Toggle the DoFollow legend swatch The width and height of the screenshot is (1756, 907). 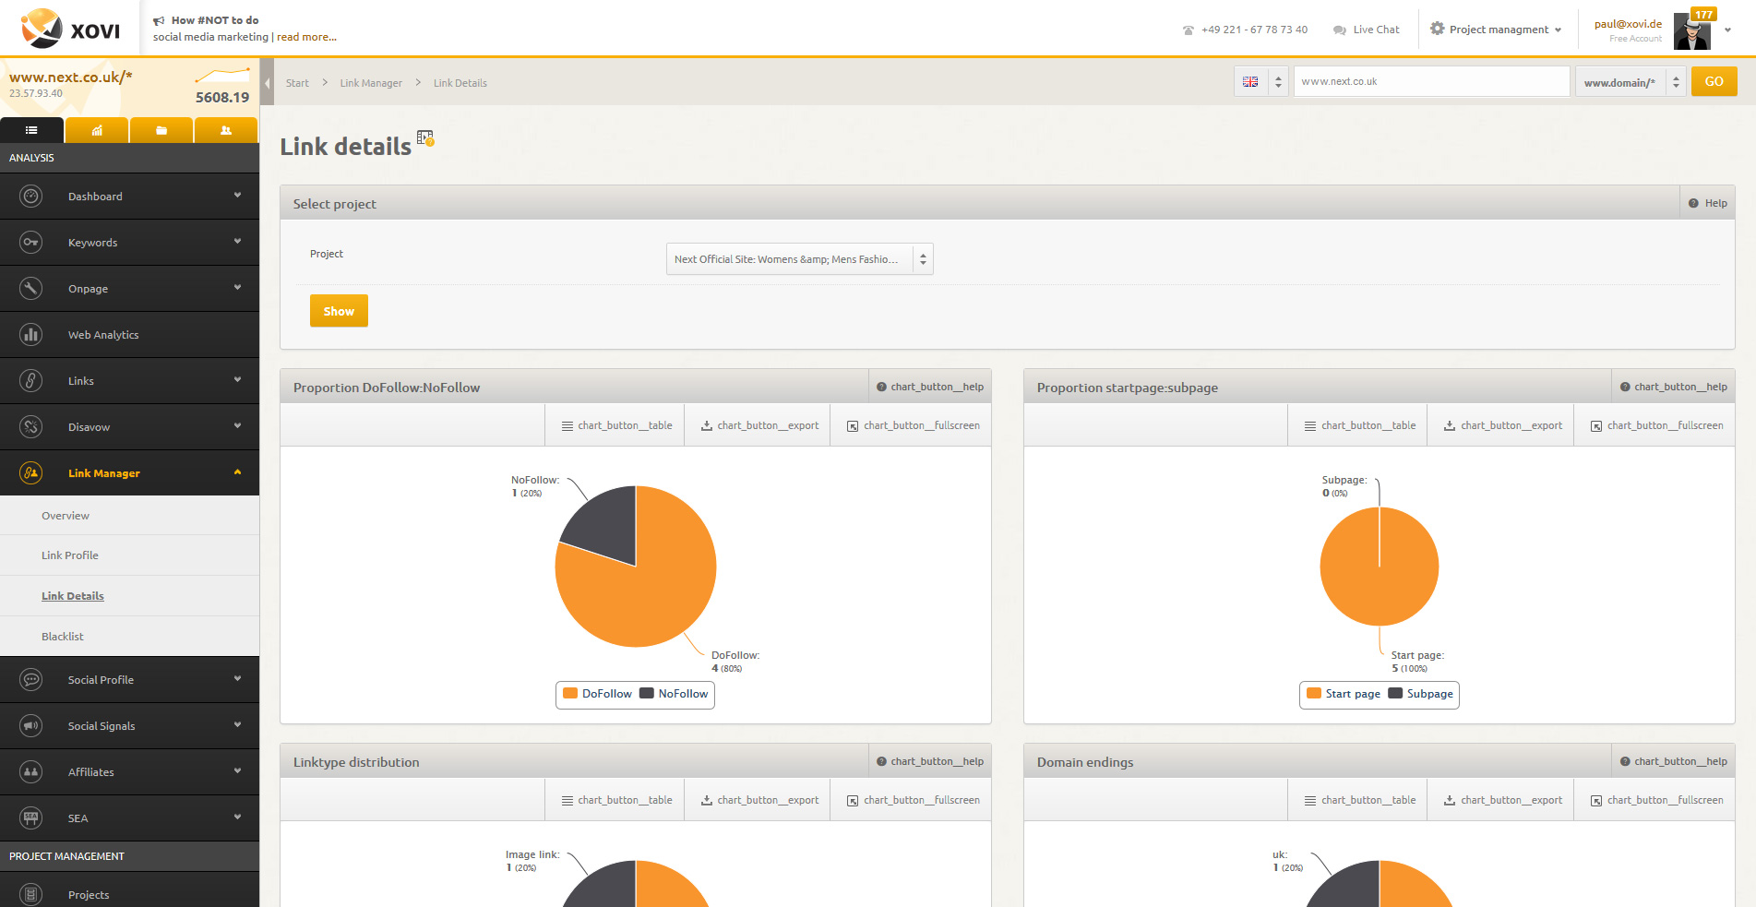click(570, 693)
